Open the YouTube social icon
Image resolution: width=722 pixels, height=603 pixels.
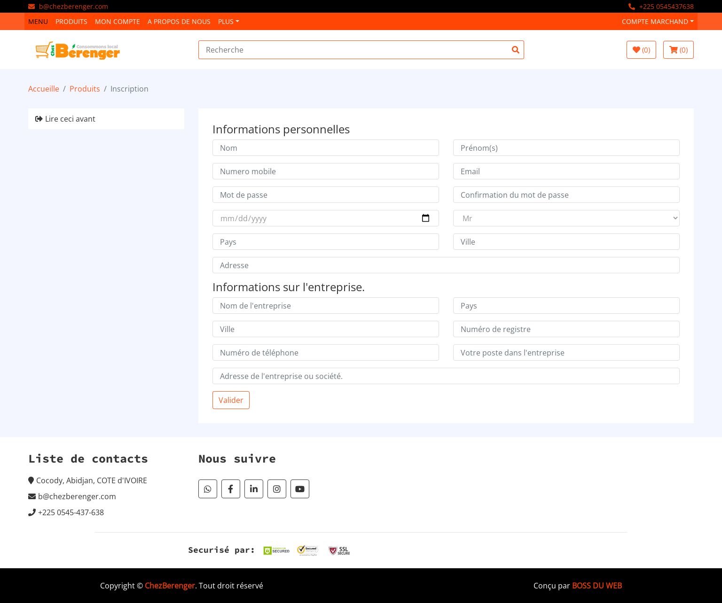300,489
